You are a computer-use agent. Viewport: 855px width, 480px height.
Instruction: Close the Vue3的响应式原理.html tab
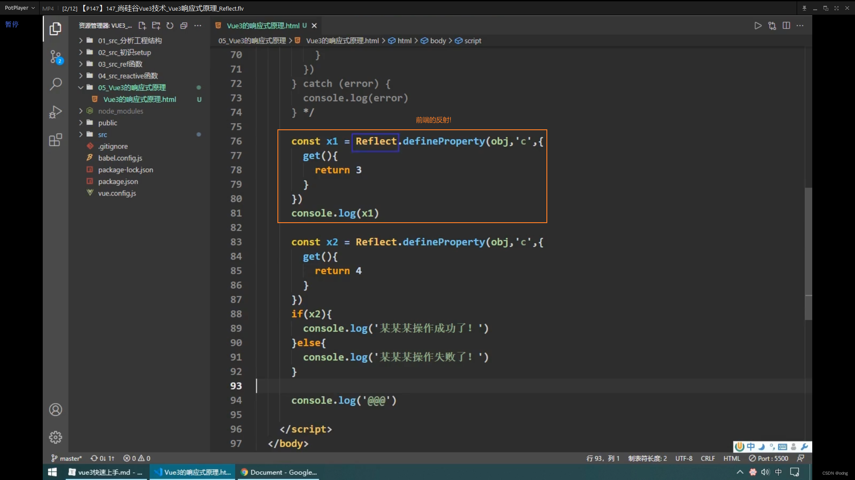coord(314,26)
